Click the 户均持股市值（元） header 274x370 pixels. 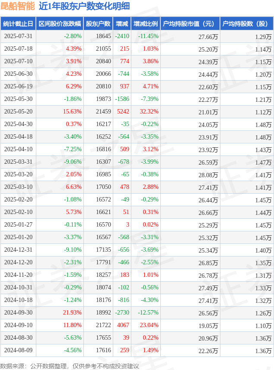pos(190,23)
